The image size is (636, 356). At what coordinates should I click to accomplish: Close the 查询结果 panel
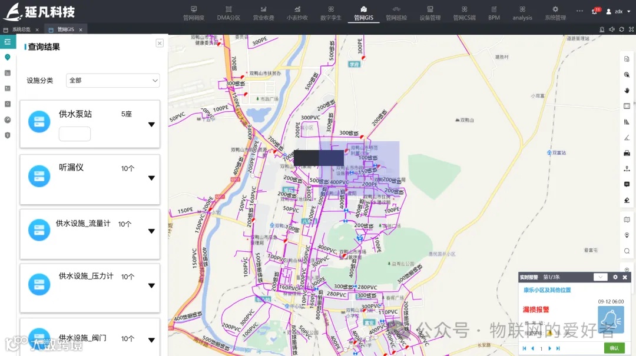point(160,43)
